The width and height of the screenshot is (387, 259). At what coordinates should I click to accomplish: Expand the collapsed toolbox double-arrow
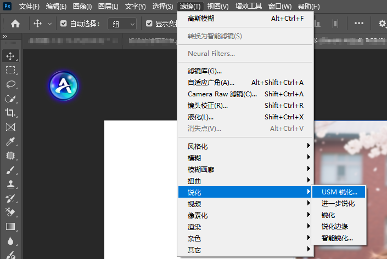5,36
